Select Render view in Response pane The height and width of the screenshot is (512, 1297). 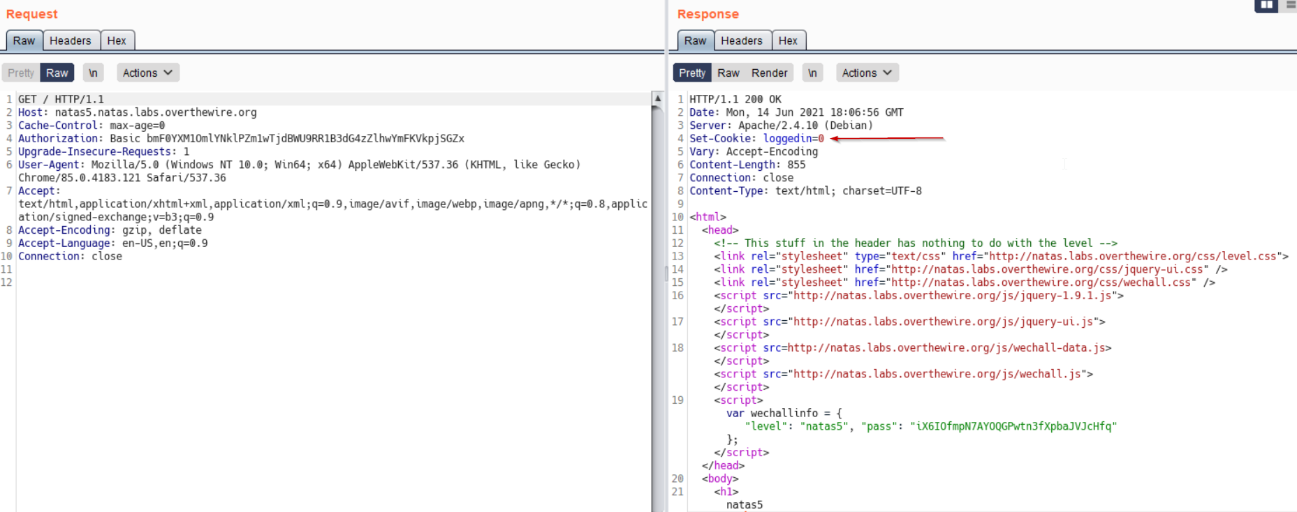(x=770, y=73)
